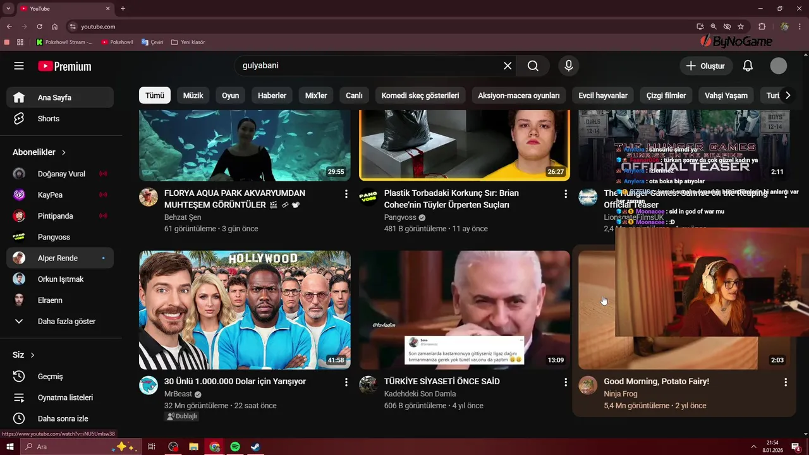This screenshot has width=809, height=455.
Task: Select the Vahşi Yaşam chip
Action: 726,95
